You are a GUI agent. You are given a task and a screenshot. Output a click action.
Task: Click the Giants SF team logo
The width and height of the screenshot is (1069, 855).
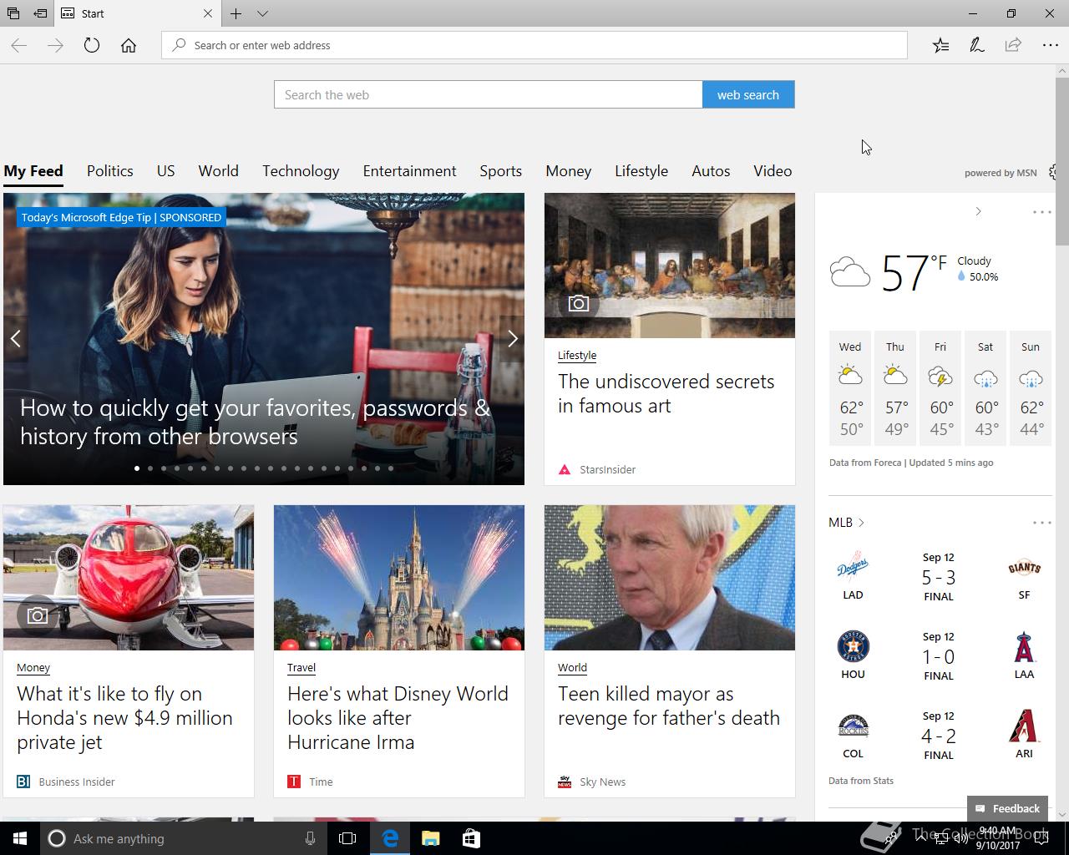click(x=1024, y=568)
